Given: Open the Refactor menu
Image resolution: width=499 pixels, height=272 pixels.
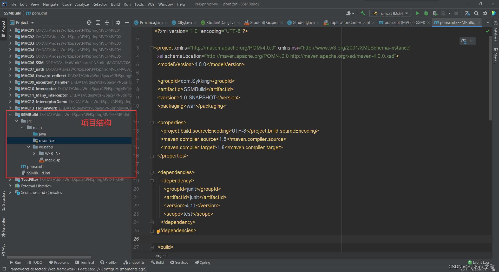Looking at the screenshot, I should (100, 4).
